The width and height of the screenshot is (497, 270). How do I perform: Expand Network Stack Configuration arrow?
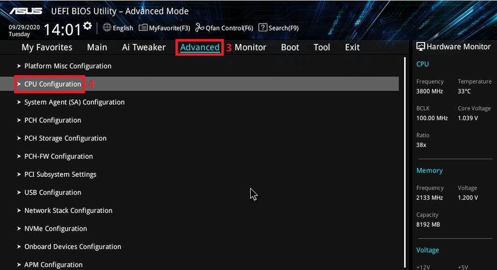[19, 211]
